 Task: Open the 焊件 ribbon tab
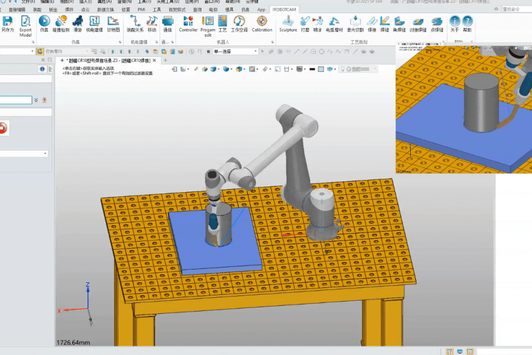click(x=69, y=10)
